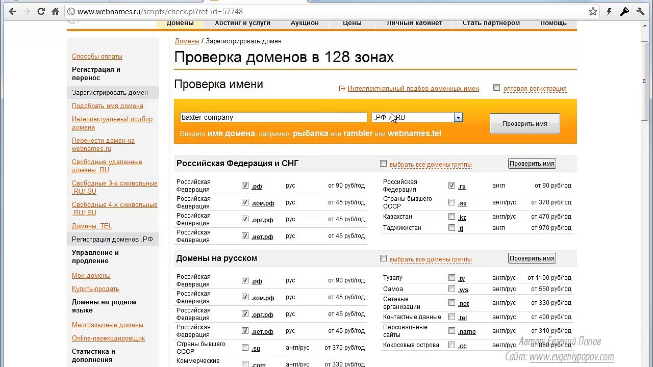Open the wrench settings menu
This screenshot has width=653, height=367.
tap(640, 11)
